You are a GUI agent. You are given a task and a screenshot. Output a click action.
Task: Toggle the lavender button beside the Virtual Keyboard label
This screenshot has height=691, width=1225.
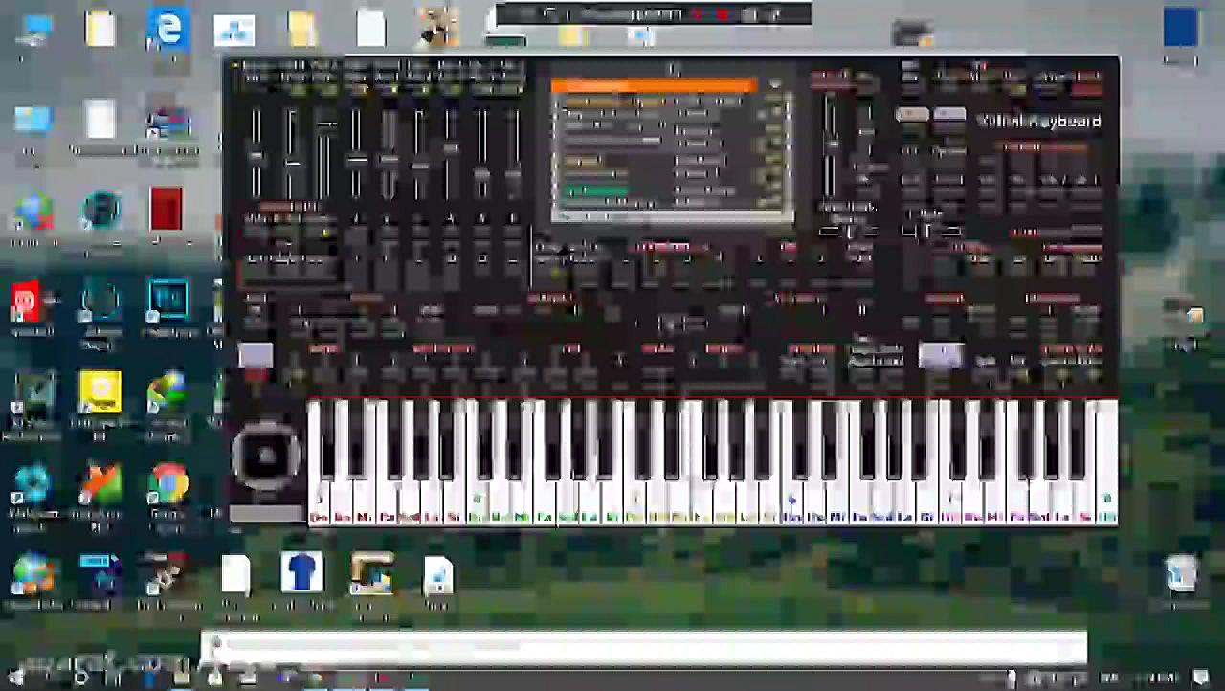(x=949, y=115)
